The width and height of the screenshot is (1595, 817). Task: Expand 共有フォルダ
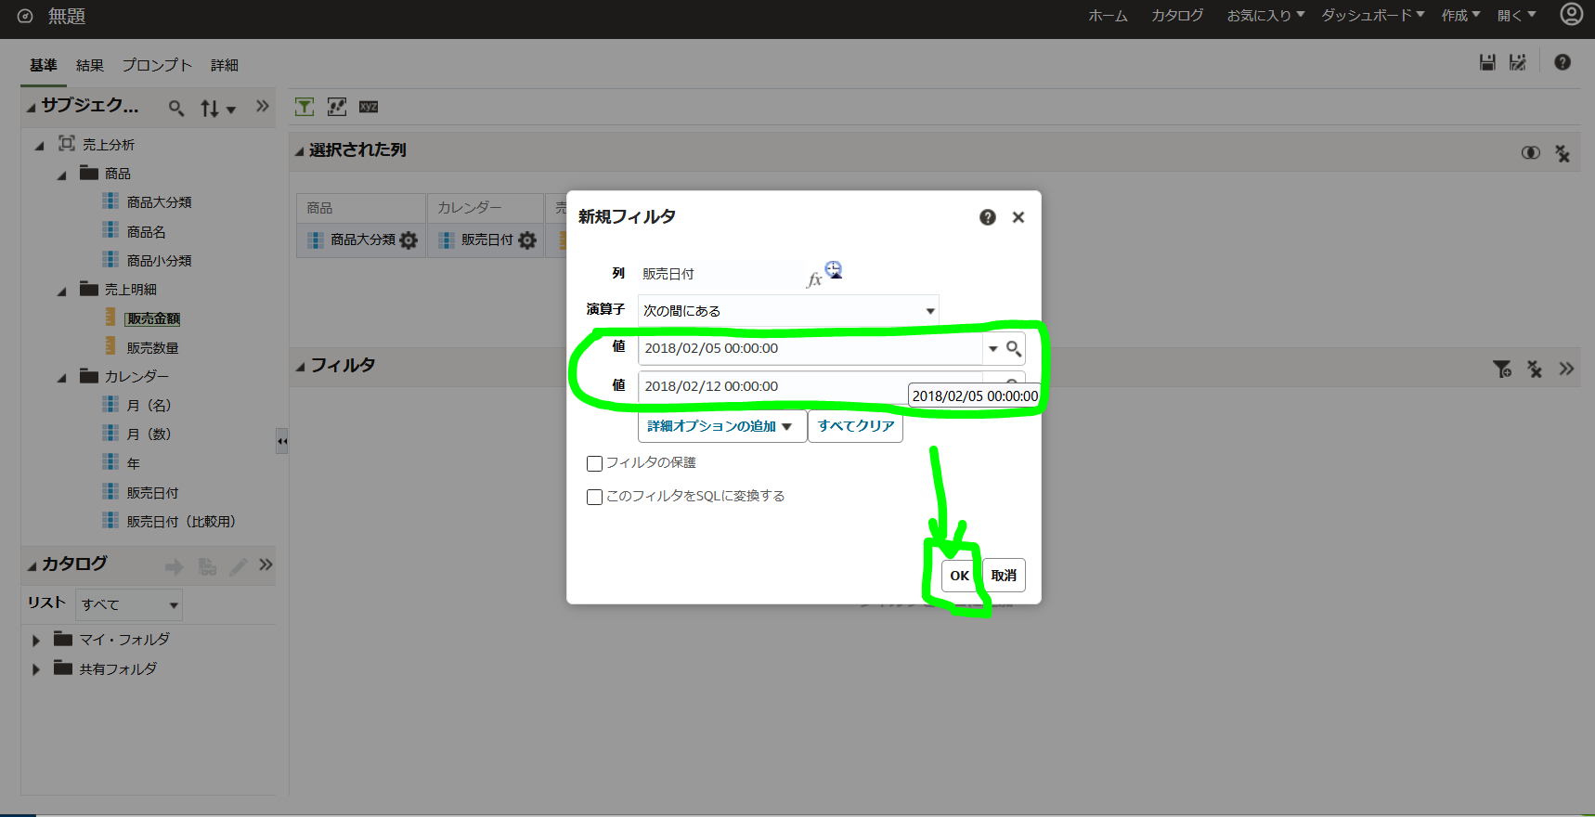coord(36,669)
